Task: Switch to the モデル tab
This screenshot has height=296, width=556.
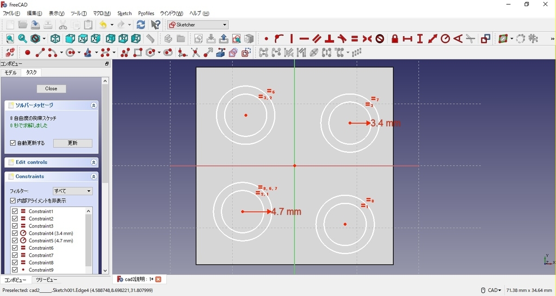Action: tap(11, 73)
